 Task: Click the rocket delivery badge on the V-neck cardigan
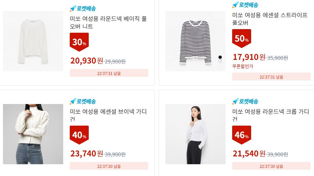(x=83, y=101)
